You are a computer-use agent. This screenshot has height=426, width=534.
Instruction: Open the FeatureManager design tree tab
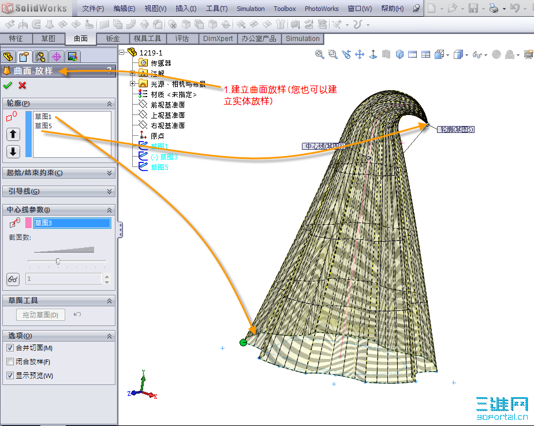8,57
